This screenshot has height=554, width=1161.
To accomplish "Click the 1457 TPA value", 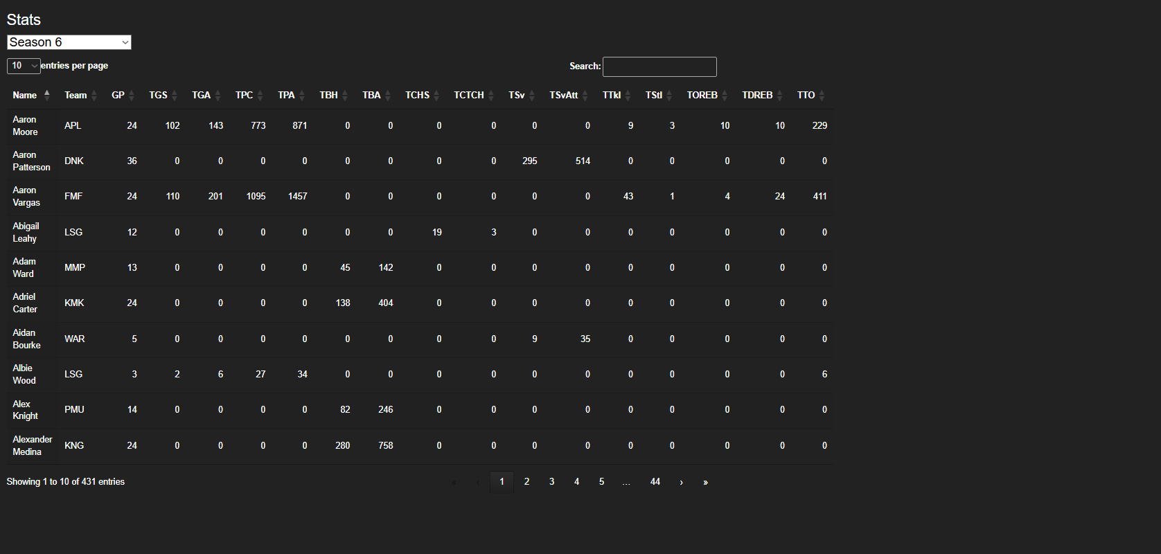I will [298, 196].
